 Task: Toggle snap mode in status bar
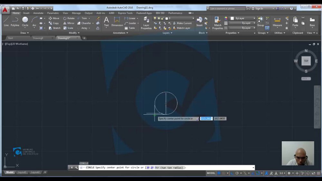pos(224,173)
